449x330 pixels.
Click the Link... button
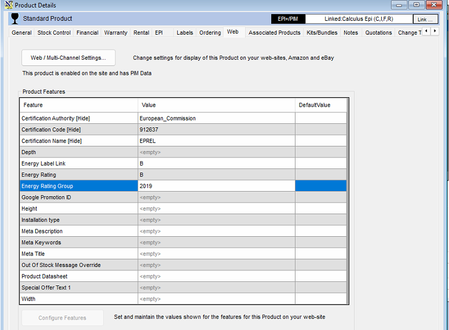(x=425, y=19)
